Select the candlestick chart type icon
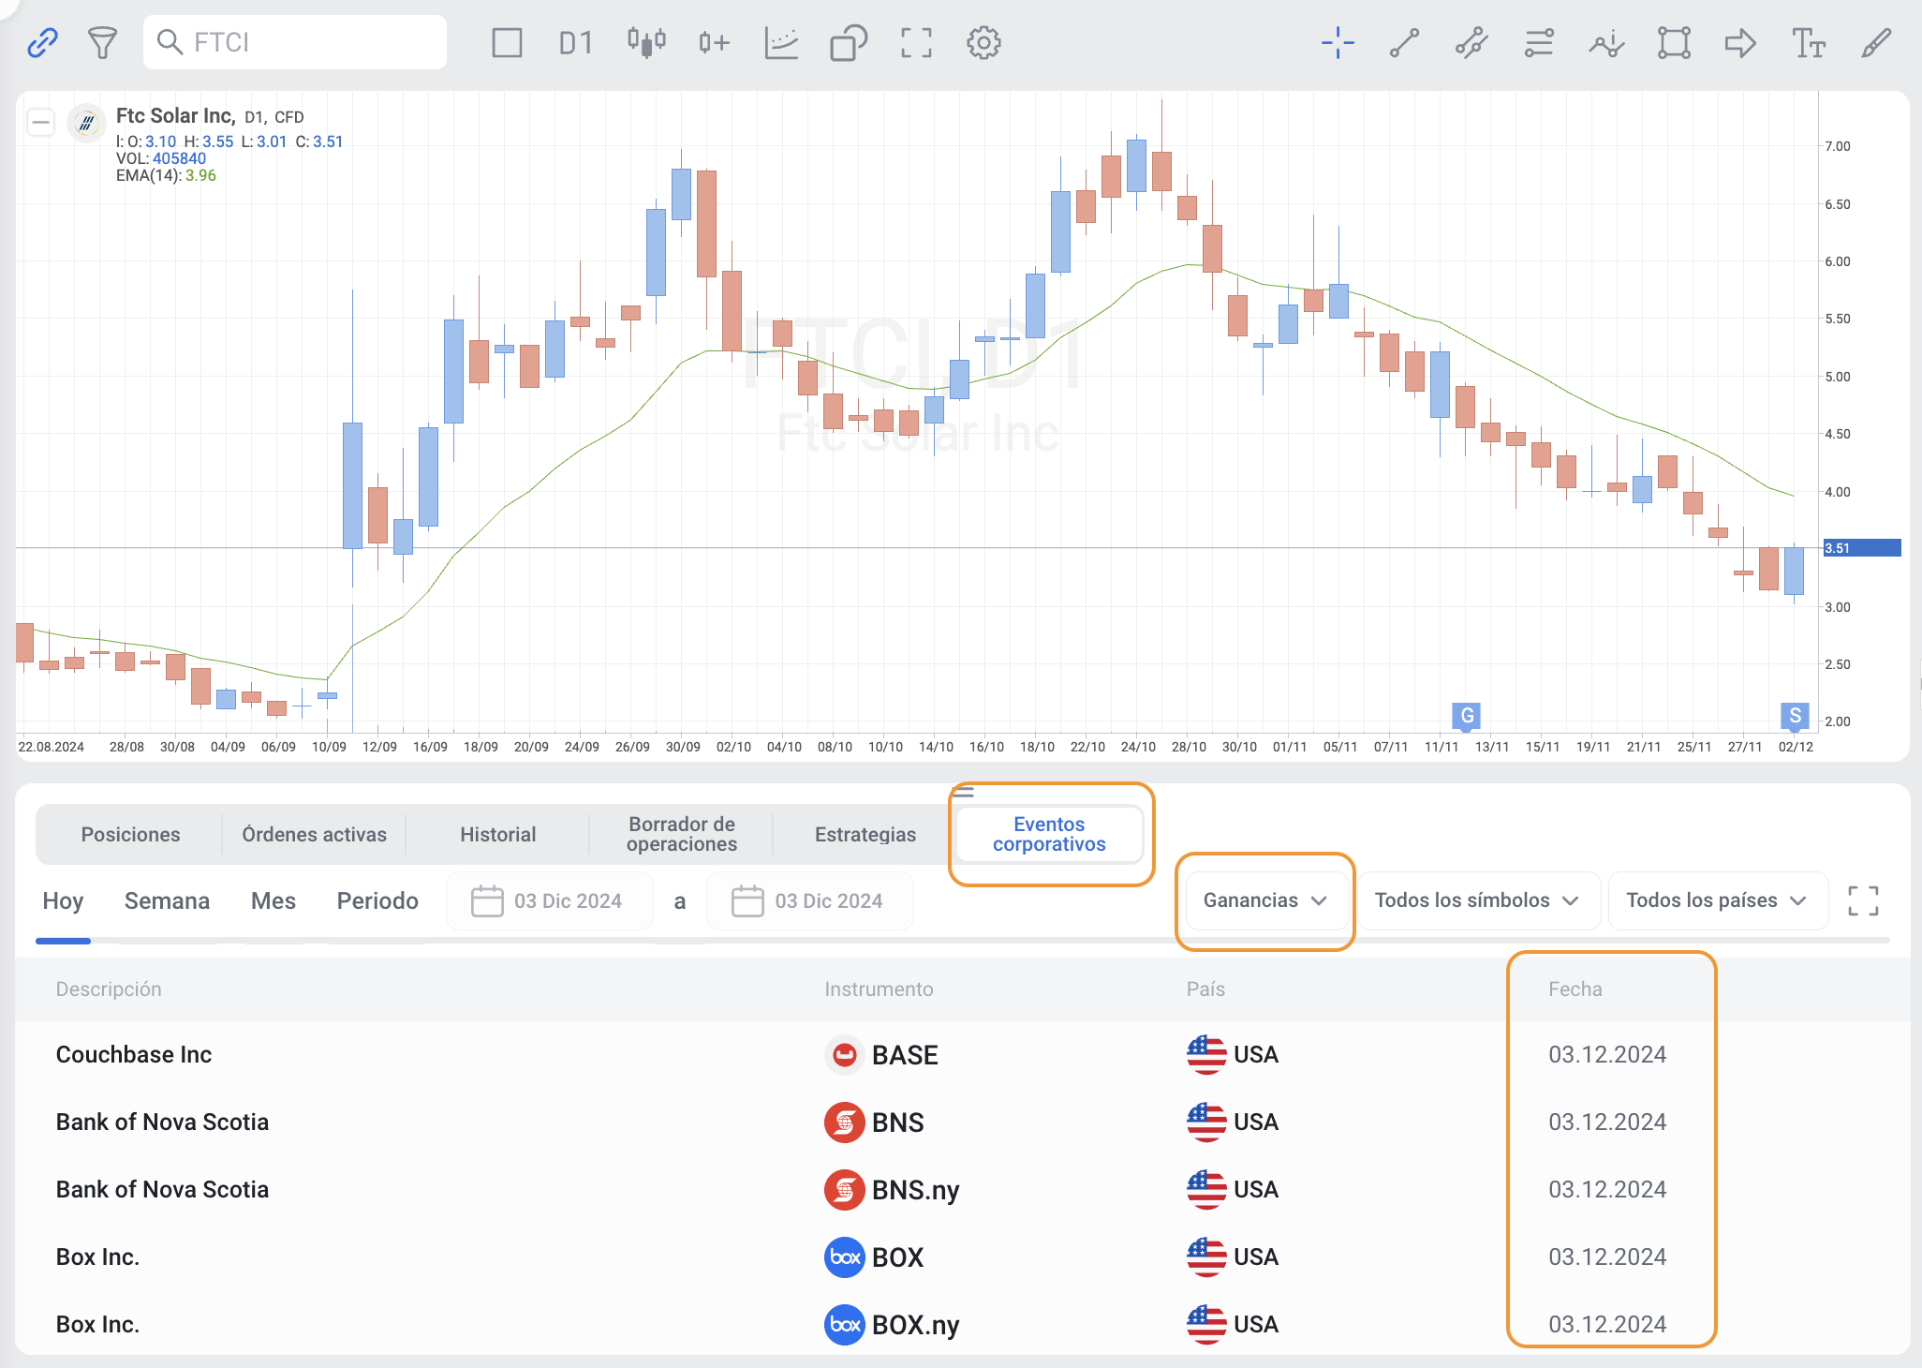 click(646, 42)
